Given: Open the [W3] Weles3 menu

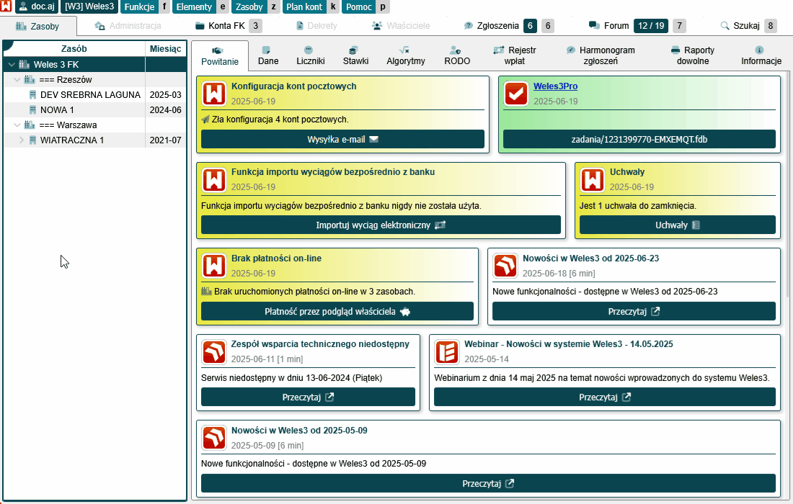Looking at the screenshot, I should pos(89,6).
